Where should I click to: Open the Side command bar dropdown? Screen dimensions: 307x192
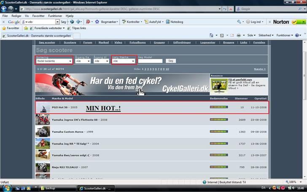[251, 35]
